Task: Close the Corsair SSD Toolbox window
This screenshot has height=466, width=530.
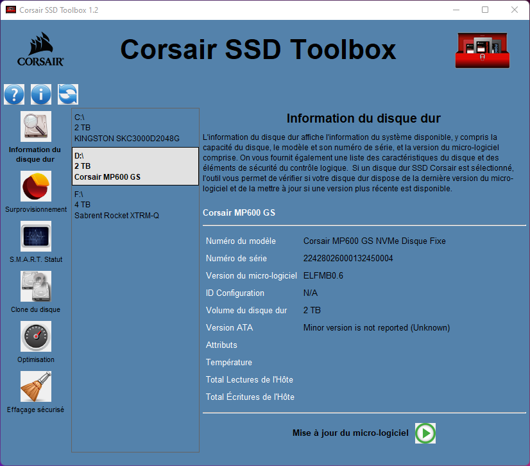Action: 515,10
